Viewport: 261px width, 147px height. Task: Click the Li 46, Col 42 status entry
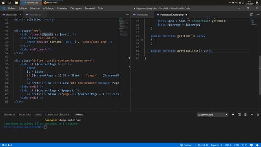pos(201,145)
